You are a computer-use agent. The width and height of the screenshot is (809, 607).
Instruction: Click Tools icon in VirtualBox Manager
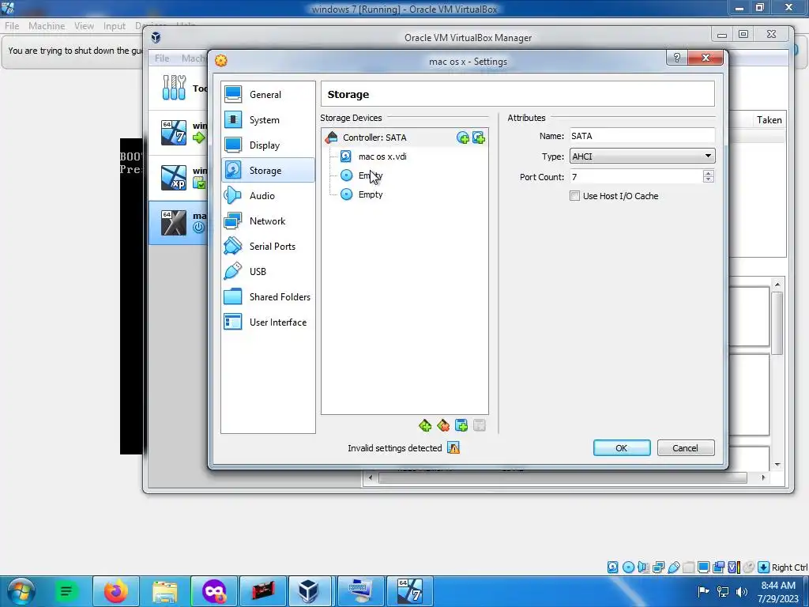point(174,87)
